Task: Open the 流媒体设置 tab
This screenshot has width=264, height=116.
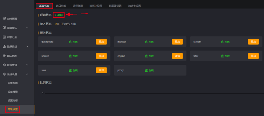Action: (96, 6)
